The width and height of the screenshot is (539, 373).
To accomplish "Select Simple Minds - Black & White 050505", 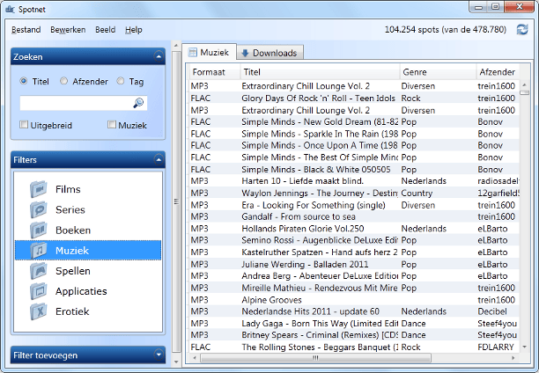I will 354,169.
